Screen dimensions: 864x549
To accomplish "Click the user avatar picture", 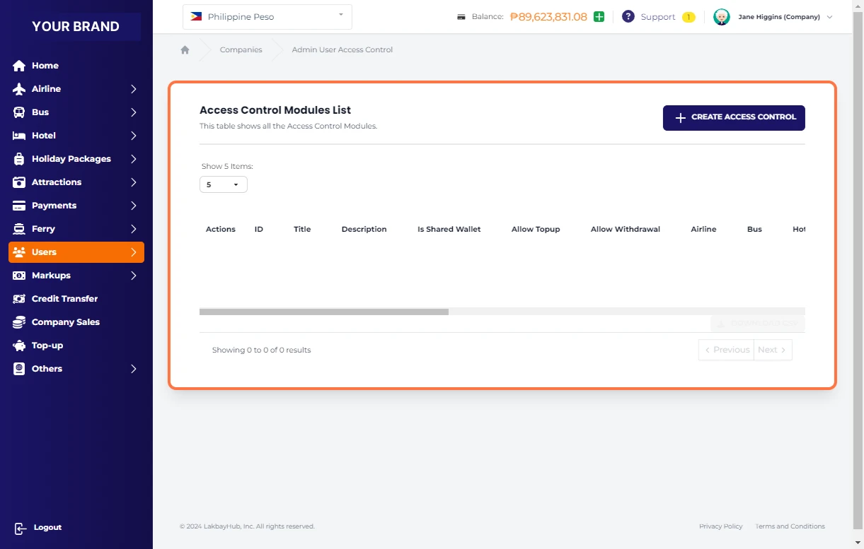I will [x=721, y=17].
